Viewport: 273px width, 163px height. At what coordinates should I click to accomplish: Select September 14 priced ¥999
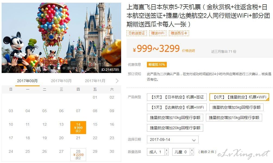point(78,128)
